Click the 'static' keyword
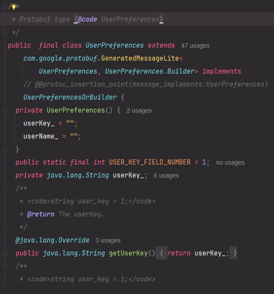274x294 pixels. (x=54, y=162)
